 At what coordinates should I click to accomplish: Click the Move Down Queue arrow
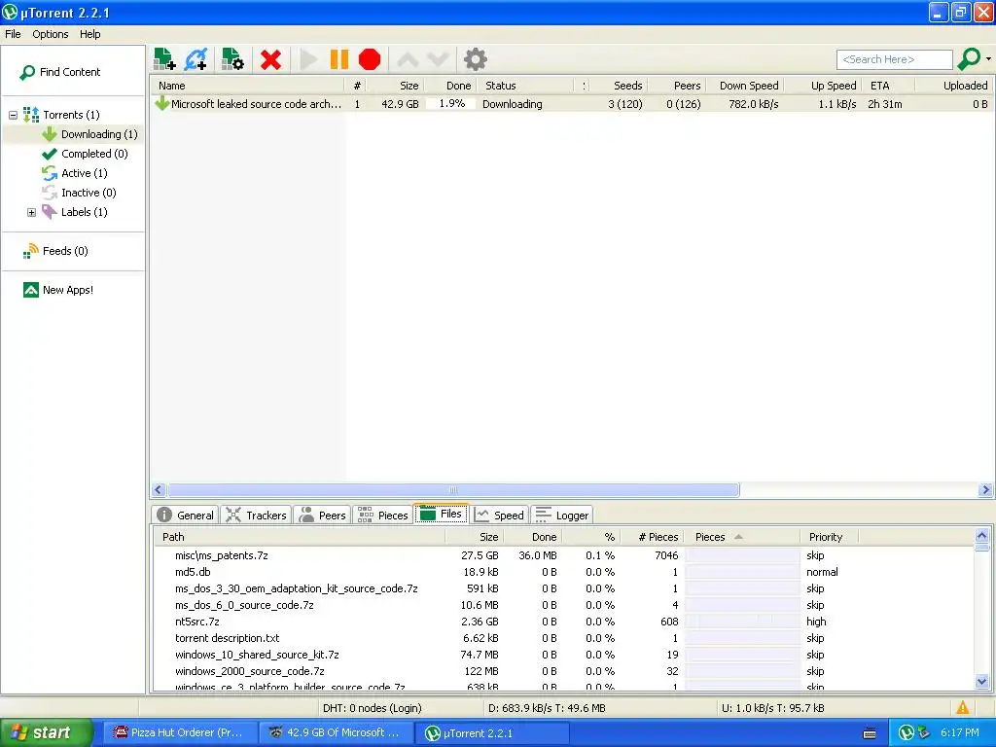point(439,59)
